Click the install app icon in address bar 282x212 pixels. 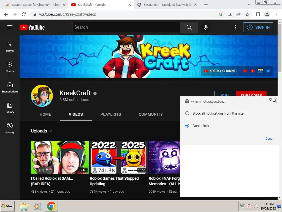pyautogui.click(x=230, y=14)
